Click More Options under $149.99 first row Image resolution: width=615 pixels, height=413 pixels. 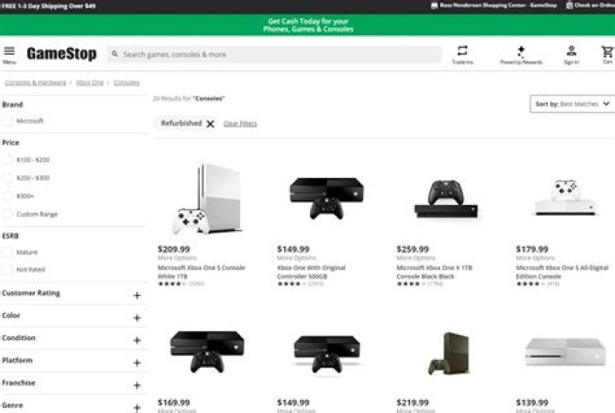pos(296,258)
